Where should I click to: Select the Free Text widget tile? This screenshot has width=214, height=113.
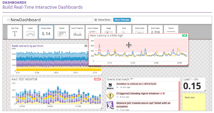[15, 32]
